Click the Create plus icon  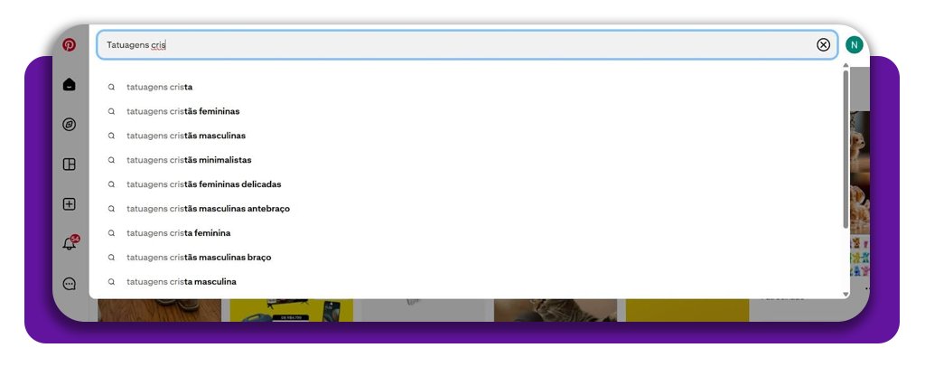[x=69, y=204]
